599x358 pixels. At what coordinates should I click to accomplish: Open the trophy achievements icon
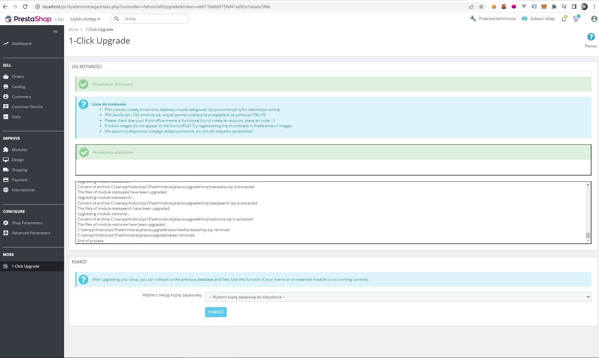tap(576, 19)
